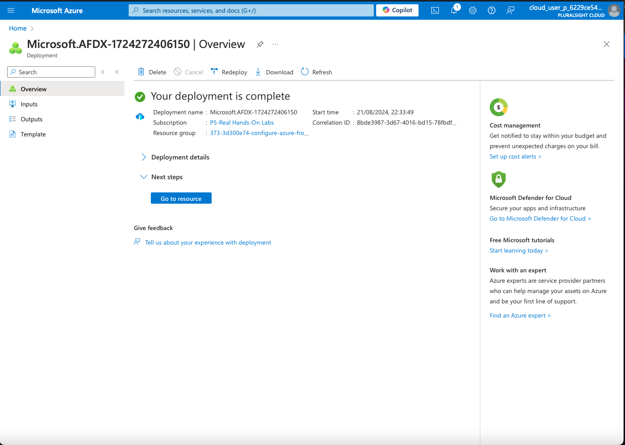Select the Start time value 21/08/2024
The width and height of the screenshot is (625, 445).
pyautogui.click(x=385, y=112)
